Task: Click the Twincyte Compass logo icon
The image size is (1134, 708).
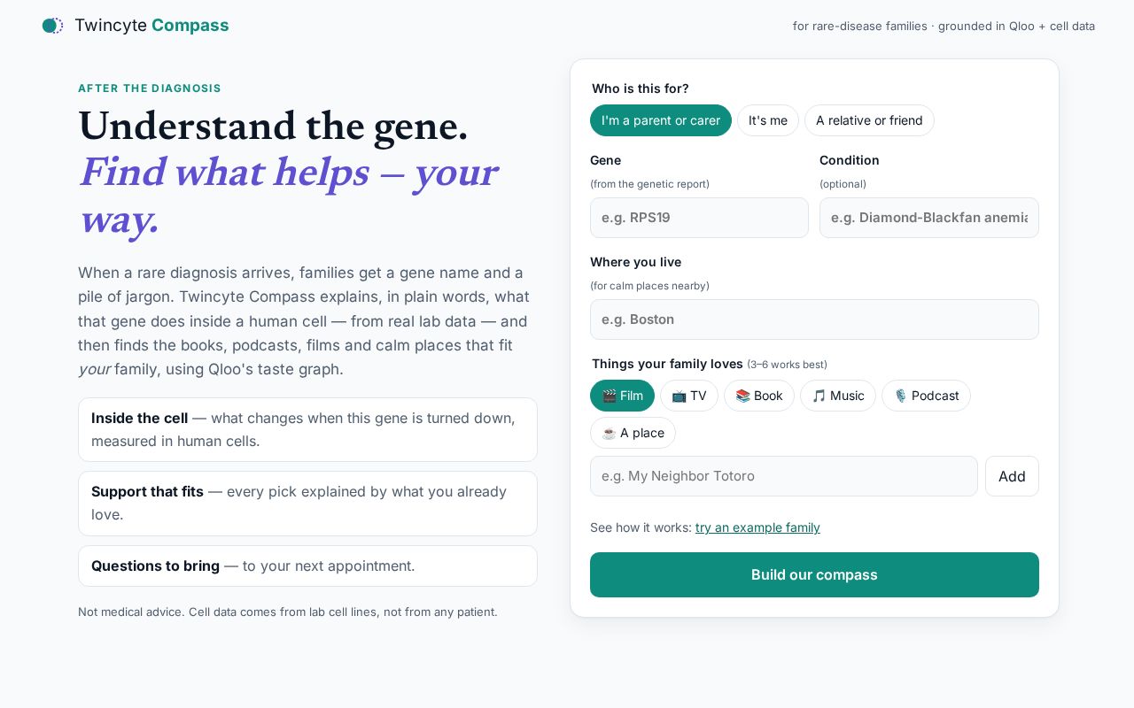Action: 53,26
